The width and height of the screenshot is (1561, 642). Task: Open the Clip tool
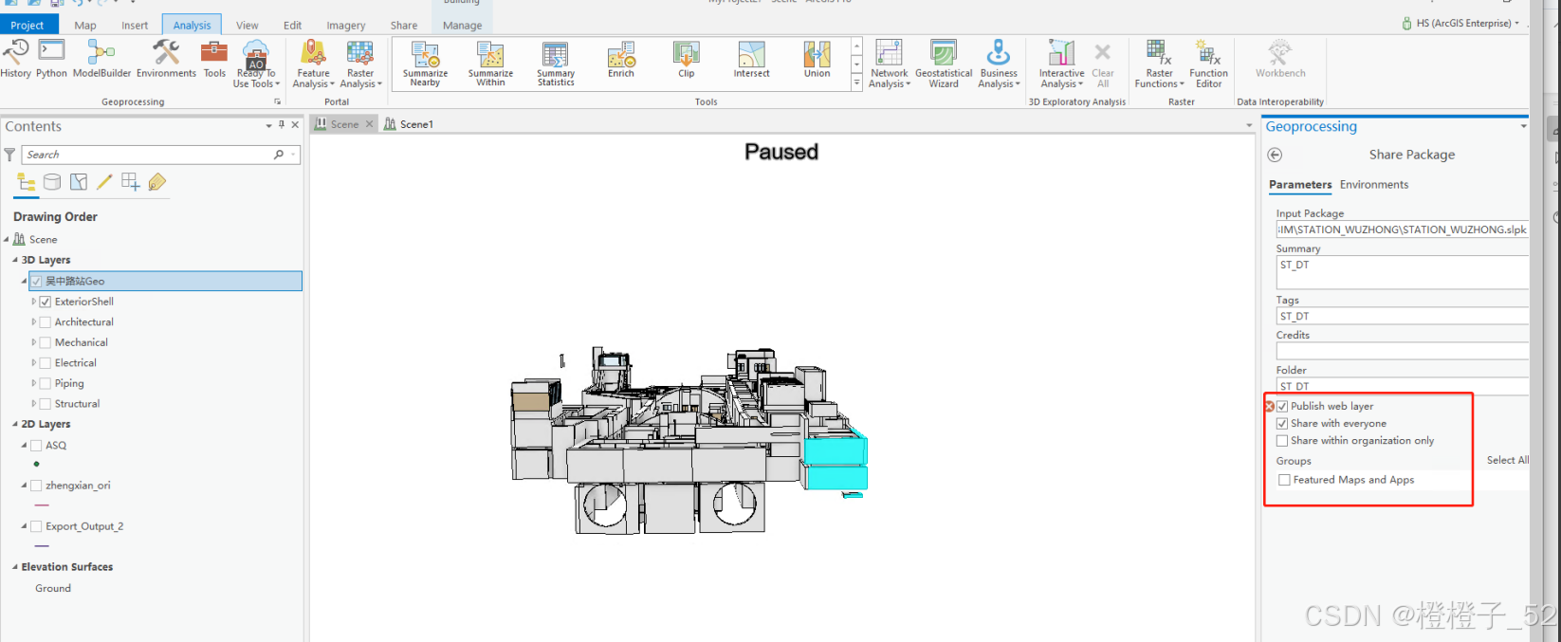pyautogui.click(x=686, y=60)
